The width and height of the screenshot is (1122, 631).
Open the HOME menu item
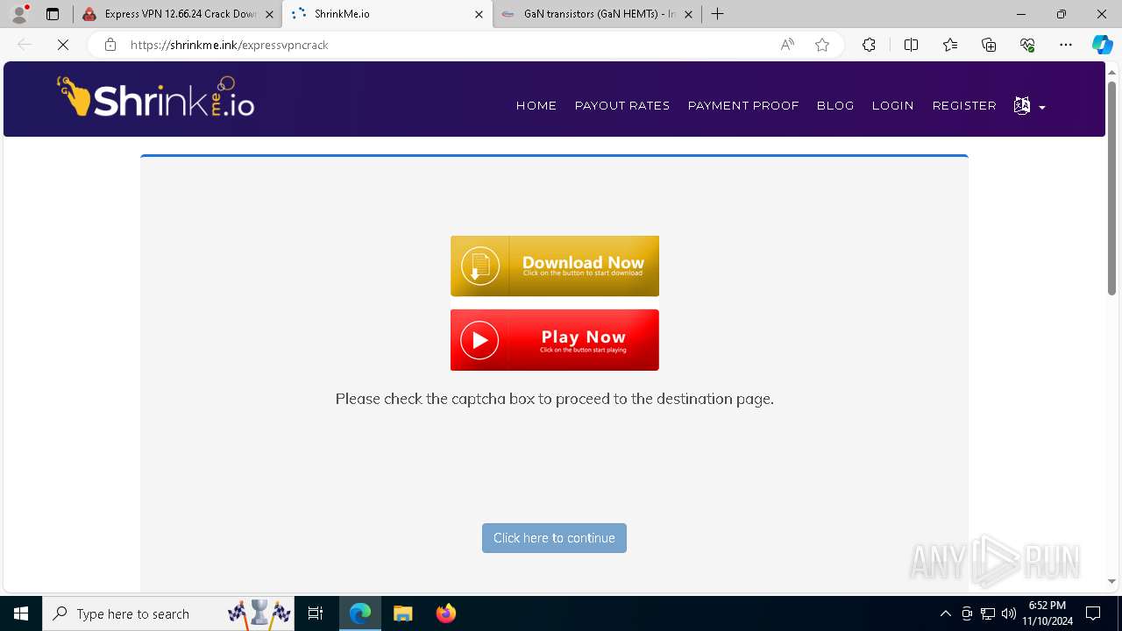point(536,105)
